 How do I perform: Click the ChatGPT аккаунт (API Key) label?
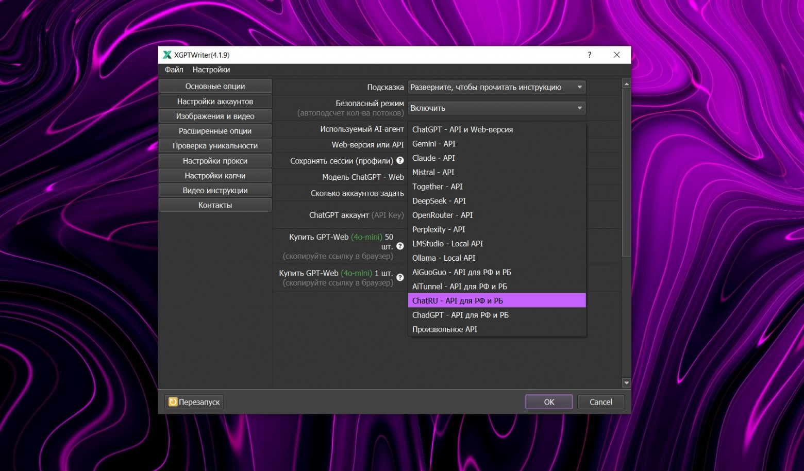tap(356, 215)
